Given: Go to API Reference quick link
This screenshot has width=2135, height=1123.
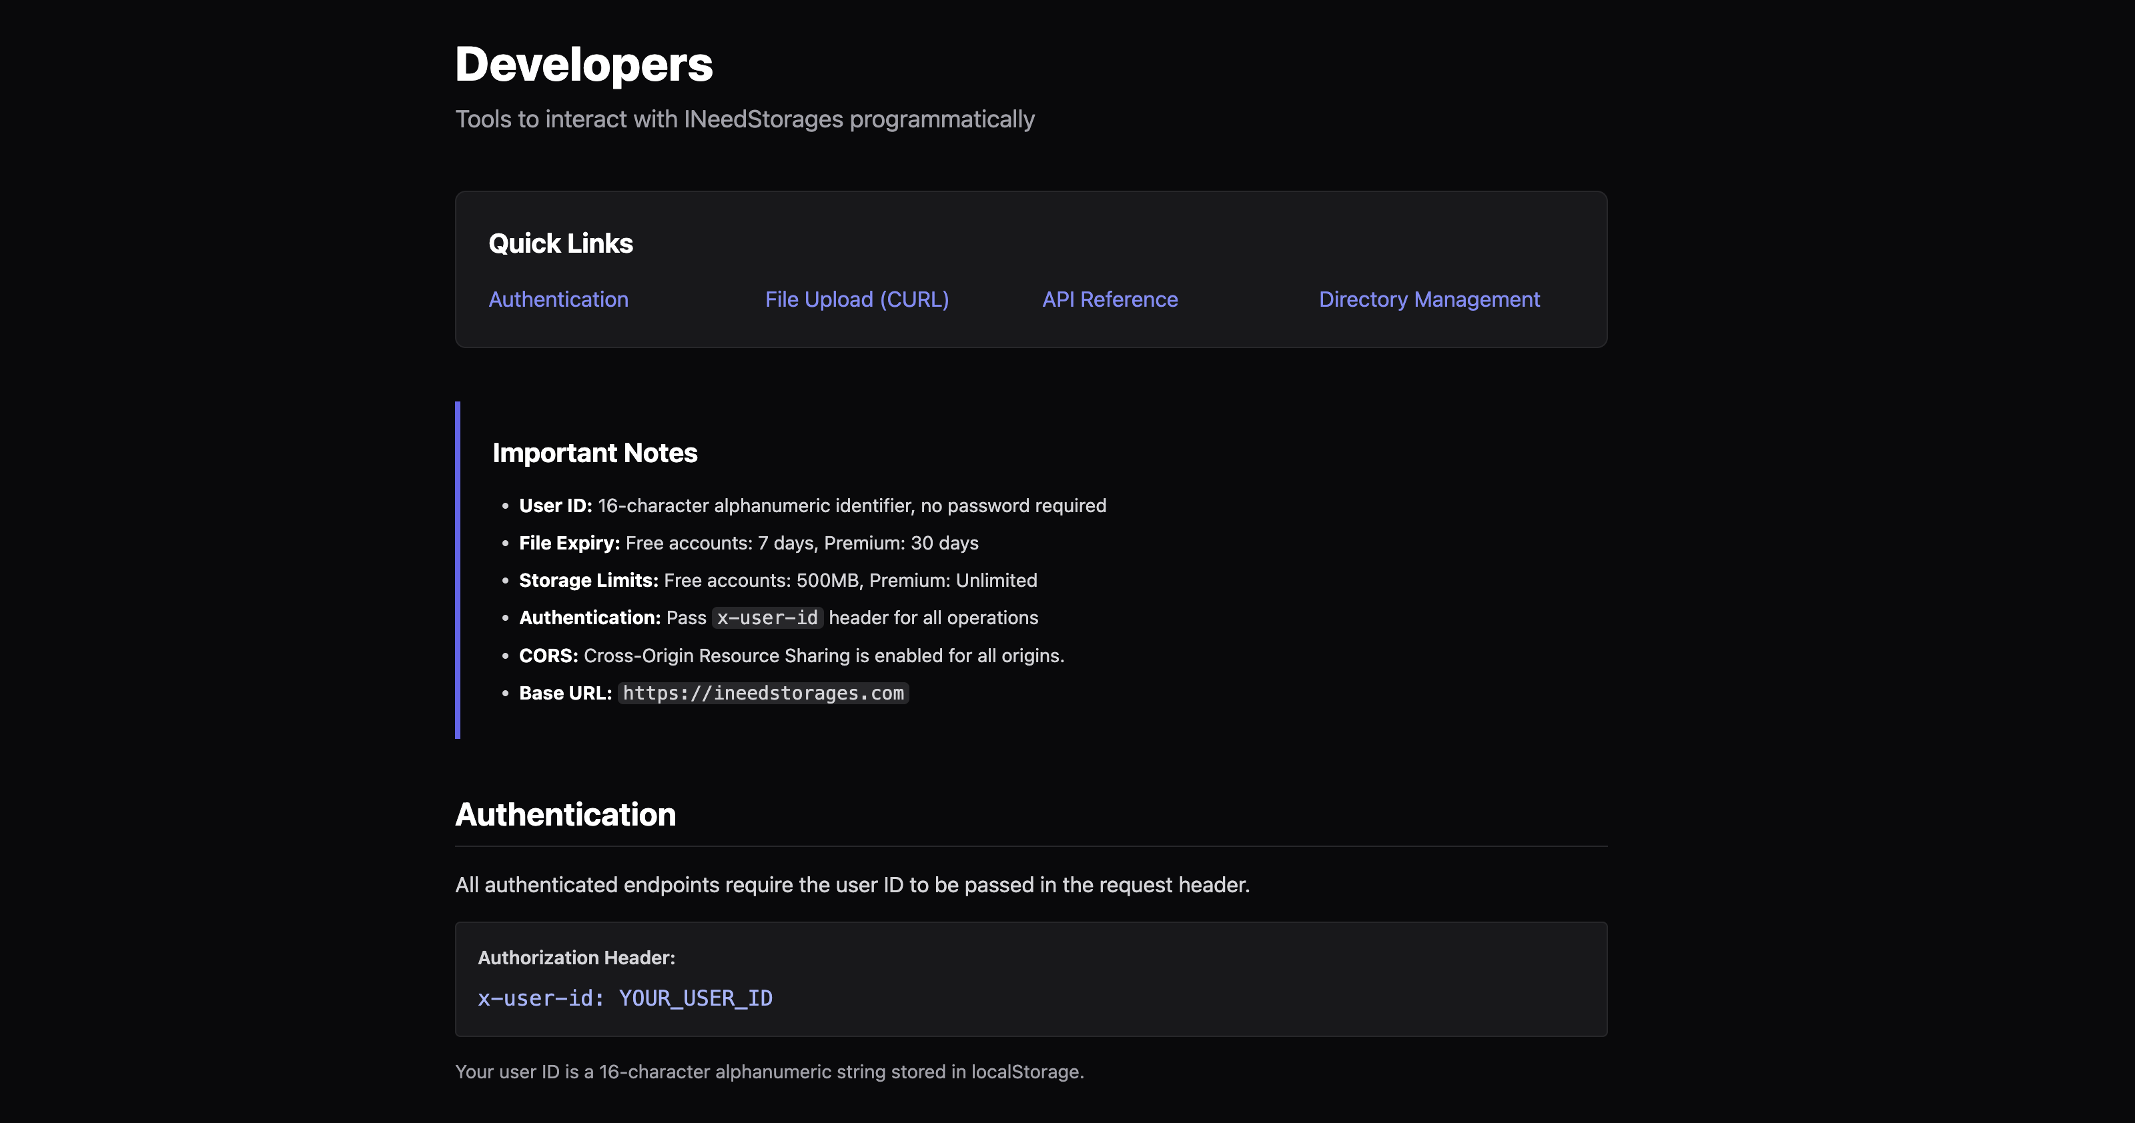Looking at the screenshot, I should click(x=1110, y=299).
